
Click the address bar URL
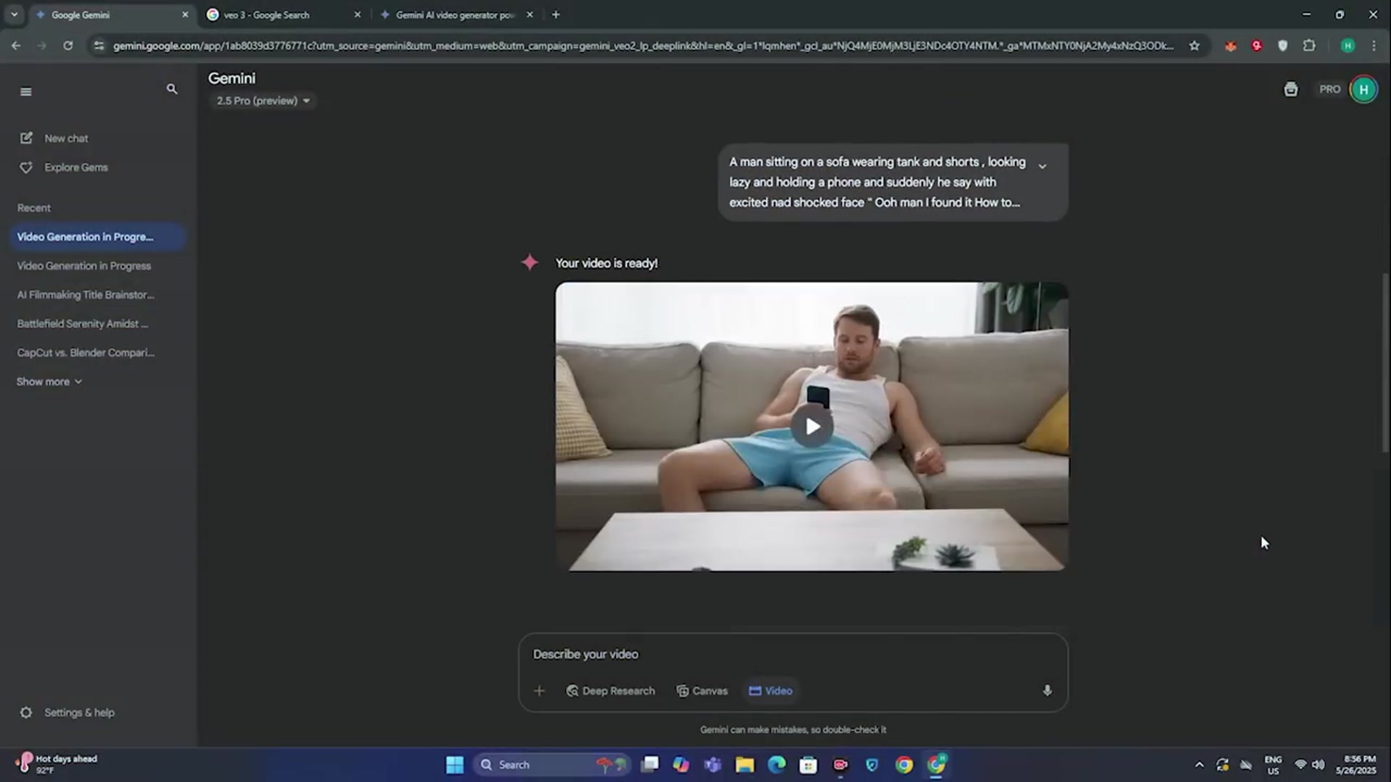[643, 46]
